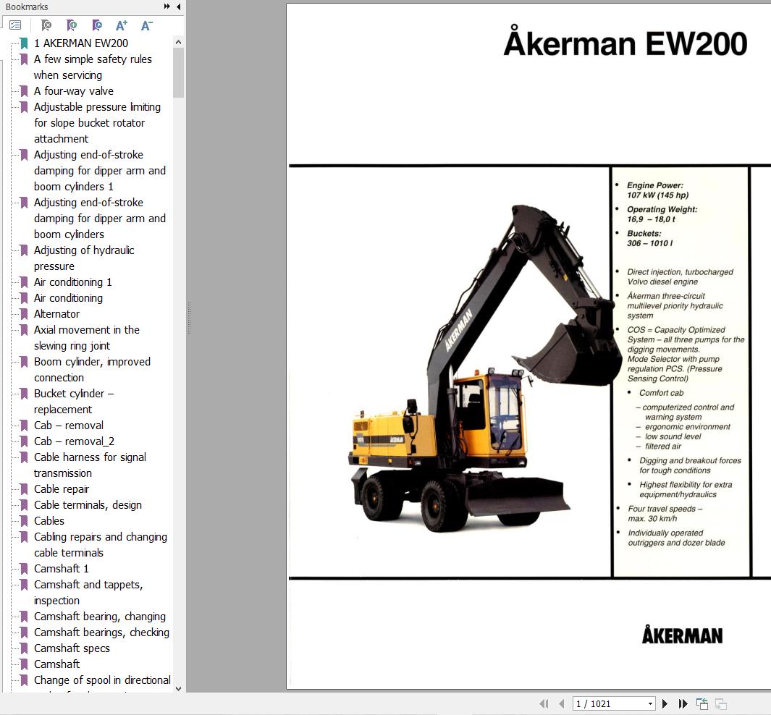Open 'Camshaft bearings, checking' bookmark

click(101, 632)
